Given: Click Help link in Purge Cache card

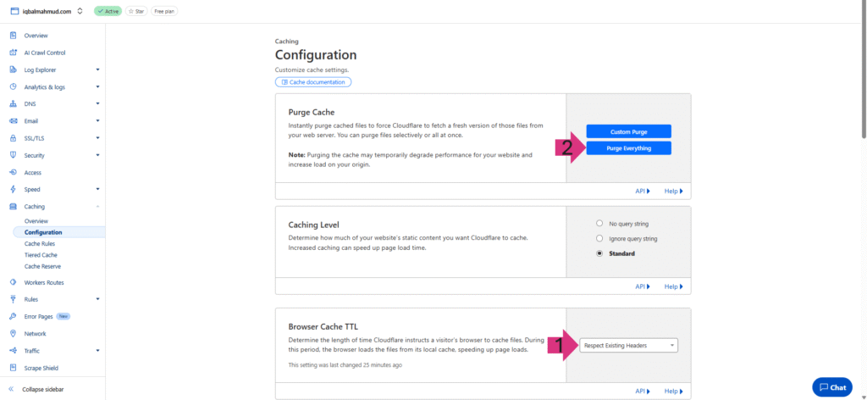Looking at the screenshot, I should 673,191.
